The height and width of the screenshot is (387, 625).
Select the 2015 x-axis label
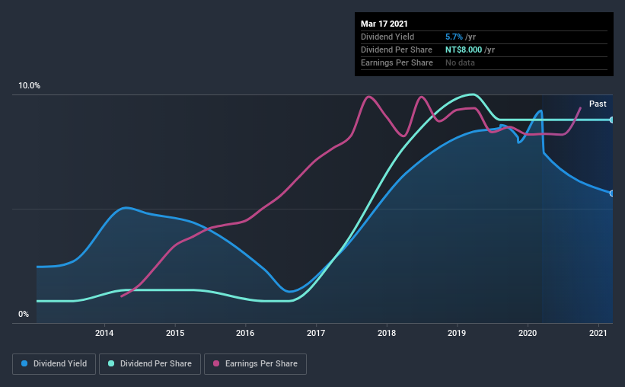point(175,333)
